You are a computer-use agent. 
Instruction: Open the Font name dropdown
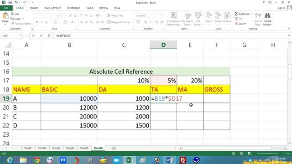pos(57,15)
